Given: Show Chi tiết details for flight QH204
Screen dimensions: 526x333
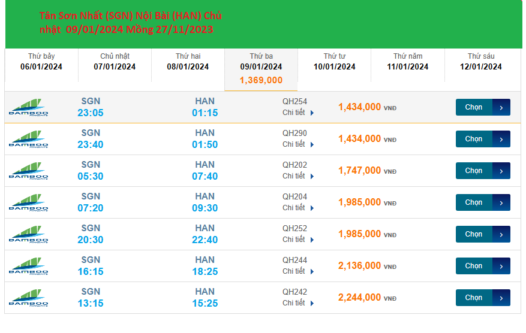Looking at the screenshot, I should tap(298, 208).
